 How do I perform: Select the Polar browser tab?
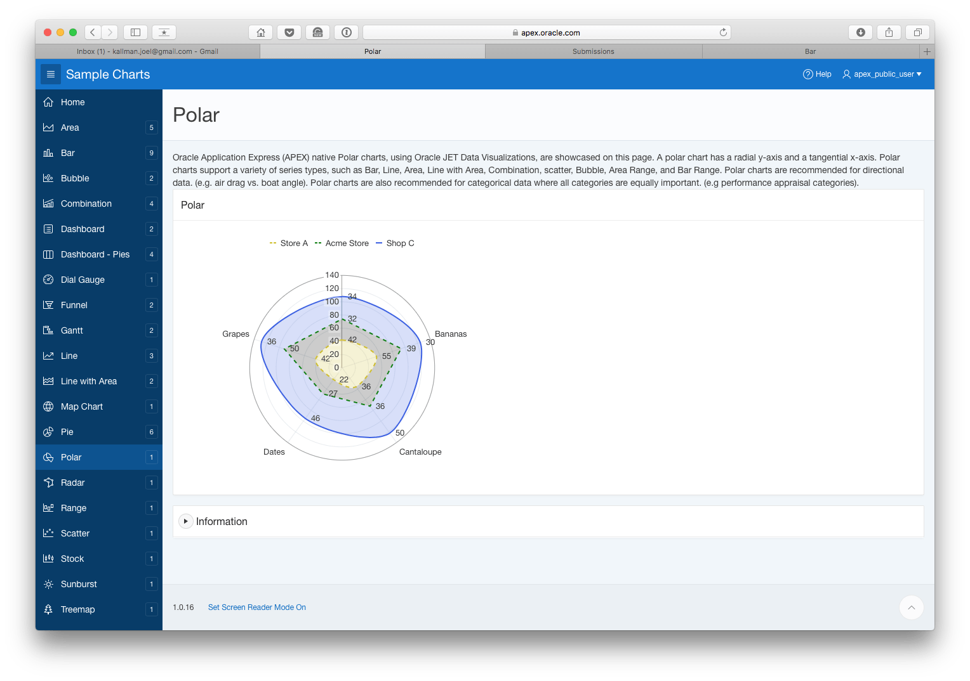click(373, 51)
